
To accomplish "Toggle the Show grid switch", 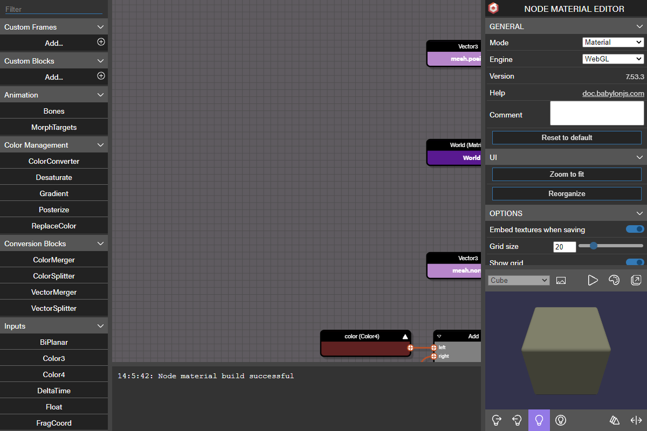I will pos(635,262).
